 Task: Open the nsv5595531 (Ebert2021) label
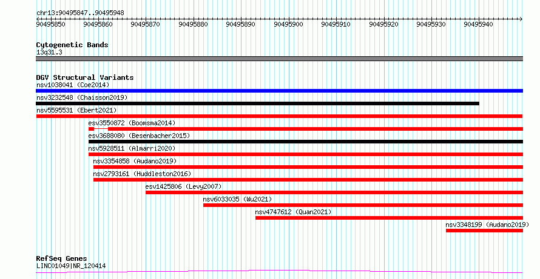pos(76,110)
